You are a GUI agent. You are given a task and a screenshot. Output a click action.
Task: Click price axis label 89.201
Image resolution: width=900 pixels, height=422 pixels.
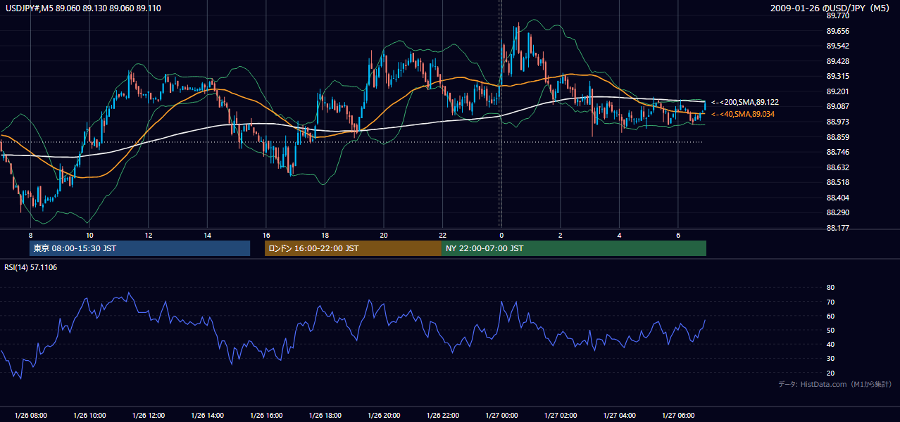click(x=837, y=91)
